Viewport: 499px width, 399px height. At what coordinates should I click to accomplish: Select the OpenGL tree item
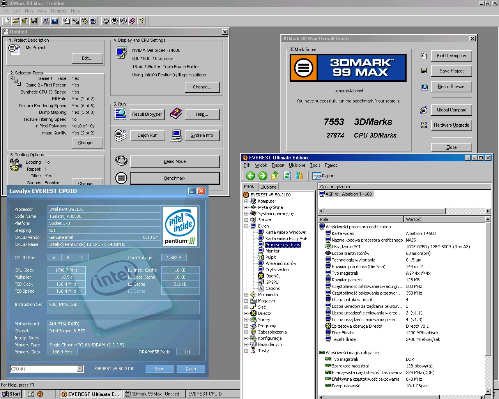click(x=273, y=276)
